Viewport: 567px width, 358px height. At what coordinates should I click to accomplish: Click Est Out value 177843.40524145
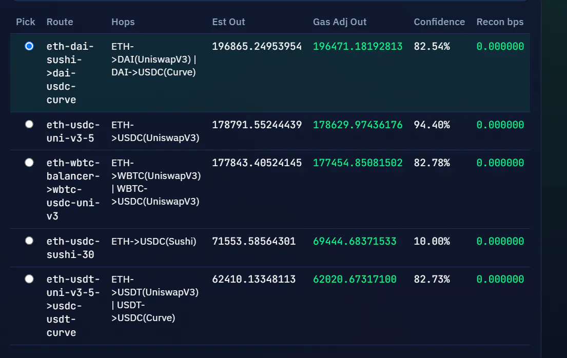(257, 163)
